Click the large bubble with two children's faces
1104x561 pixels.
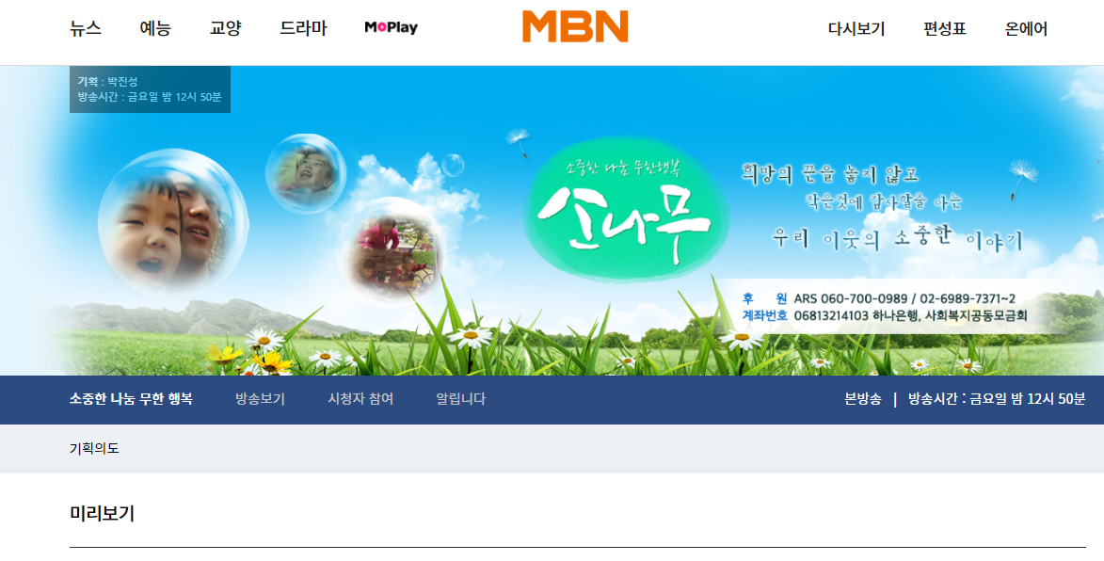pos(173,222)
